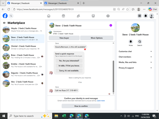Go to Facebook Home feed icon
This screenshot has width=159, height=119.
coord(49,16)
